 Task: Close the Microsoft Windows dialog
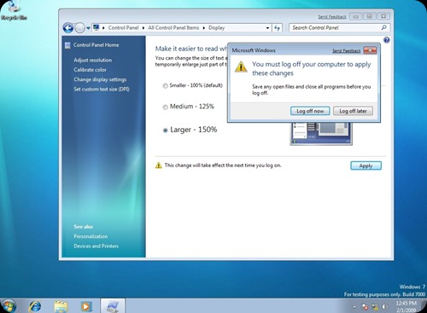[x=370, y=50]
